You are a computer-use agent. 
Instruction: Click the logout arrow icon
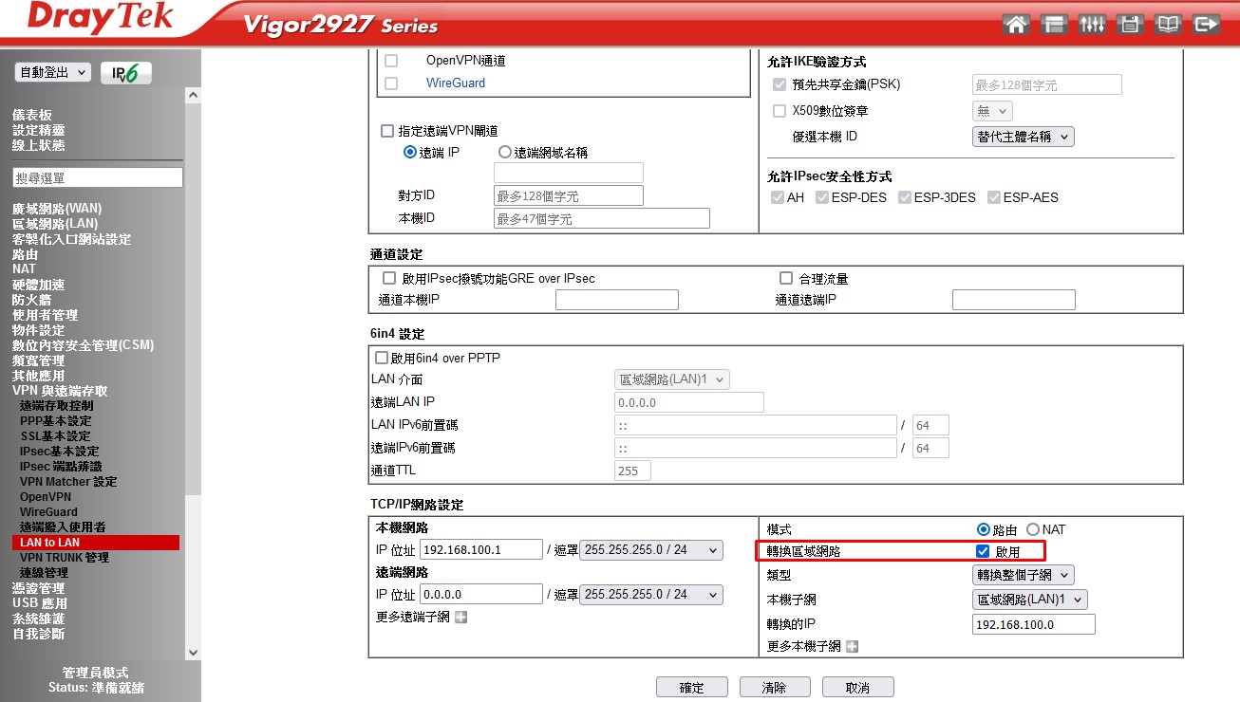point(1206,25)
